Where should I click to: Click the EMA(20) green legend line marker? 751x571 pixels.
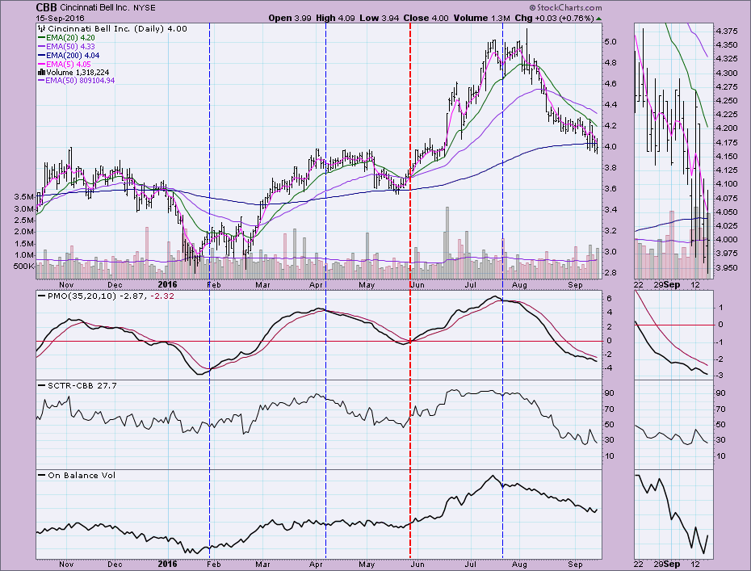41,36
